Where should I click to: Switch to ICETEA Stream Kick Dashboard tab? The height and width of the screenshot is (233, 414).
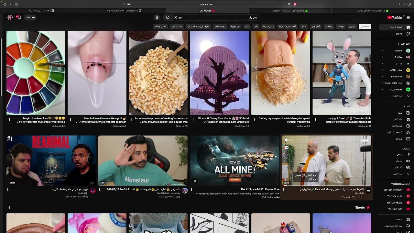coord(372,11)
